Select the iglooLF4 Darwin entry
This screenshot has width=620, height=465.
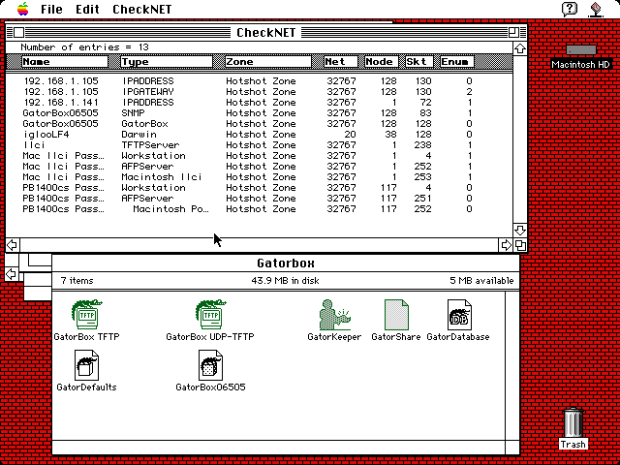pyautogui.click(x=247, y=135)
